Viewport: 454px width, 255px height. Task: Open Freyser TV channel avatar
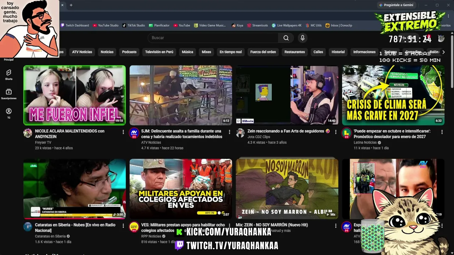pyautogui.click(x=28, y=133)
